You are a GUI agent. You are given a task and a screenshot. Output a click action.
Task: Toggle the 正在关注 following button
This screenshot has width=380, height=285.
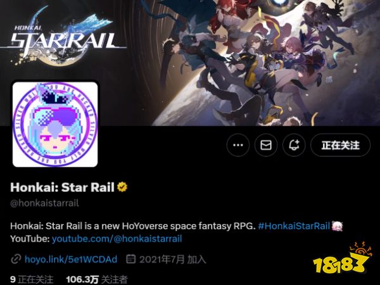click(x=340, y=145)
